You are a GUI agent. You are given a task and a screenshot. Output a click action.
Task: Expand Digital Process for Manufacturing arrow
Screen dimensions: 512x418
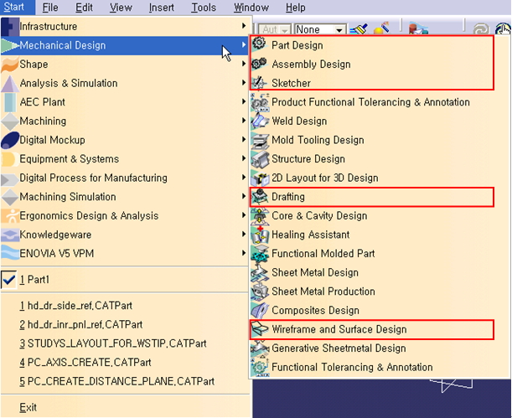(244, 177)
